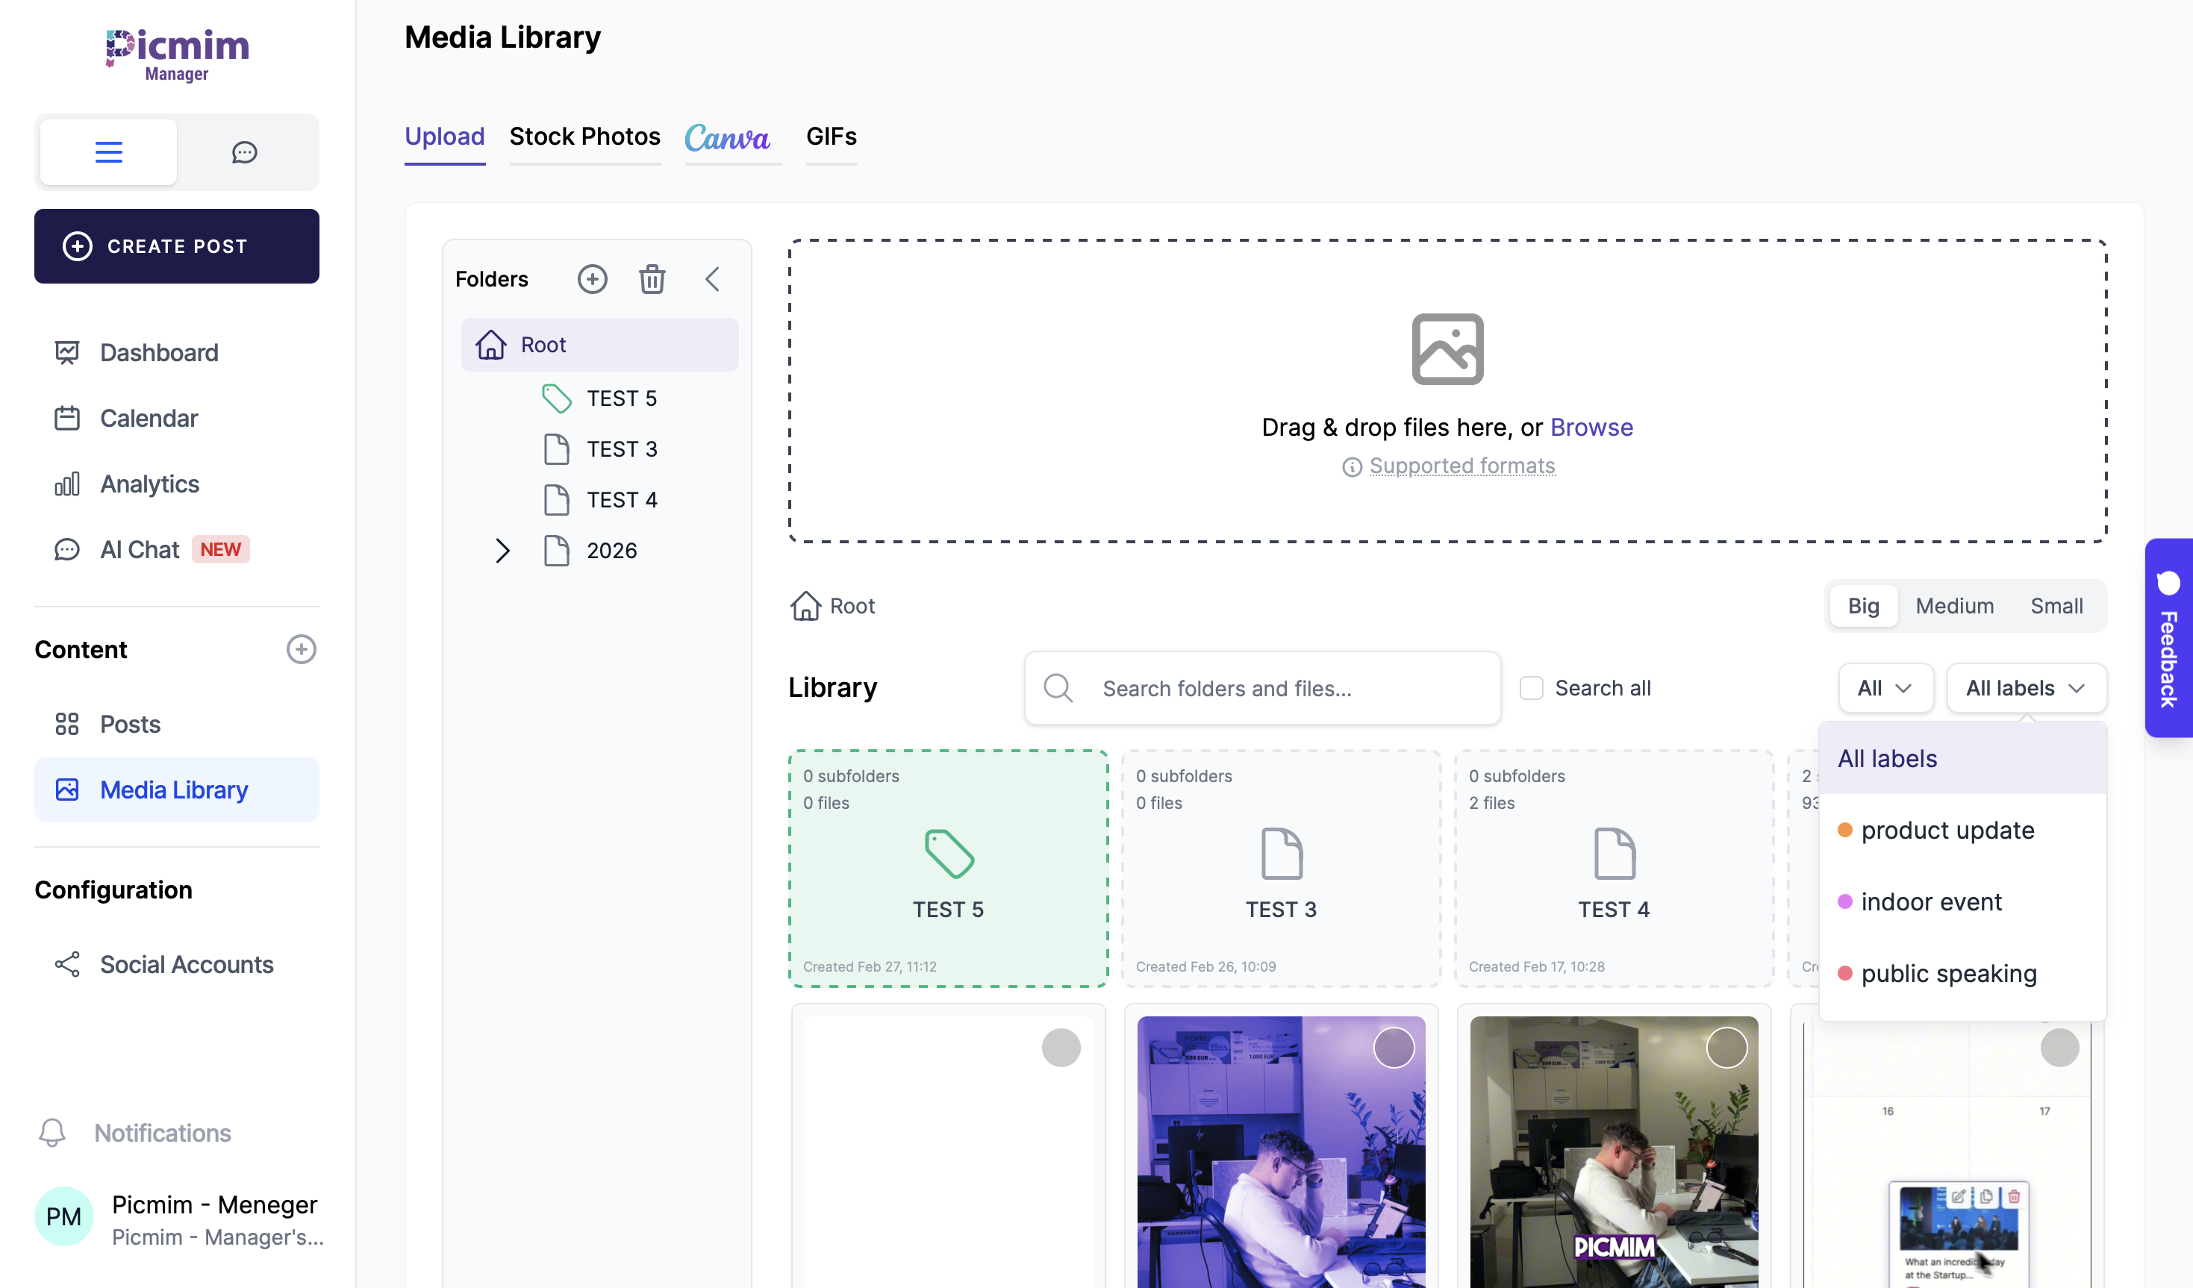The height and width of the screenshot is (1288, 2193).
Task: Open the Create Post button's plus icon
Action: pyautogui.click(x=78, y=246)
